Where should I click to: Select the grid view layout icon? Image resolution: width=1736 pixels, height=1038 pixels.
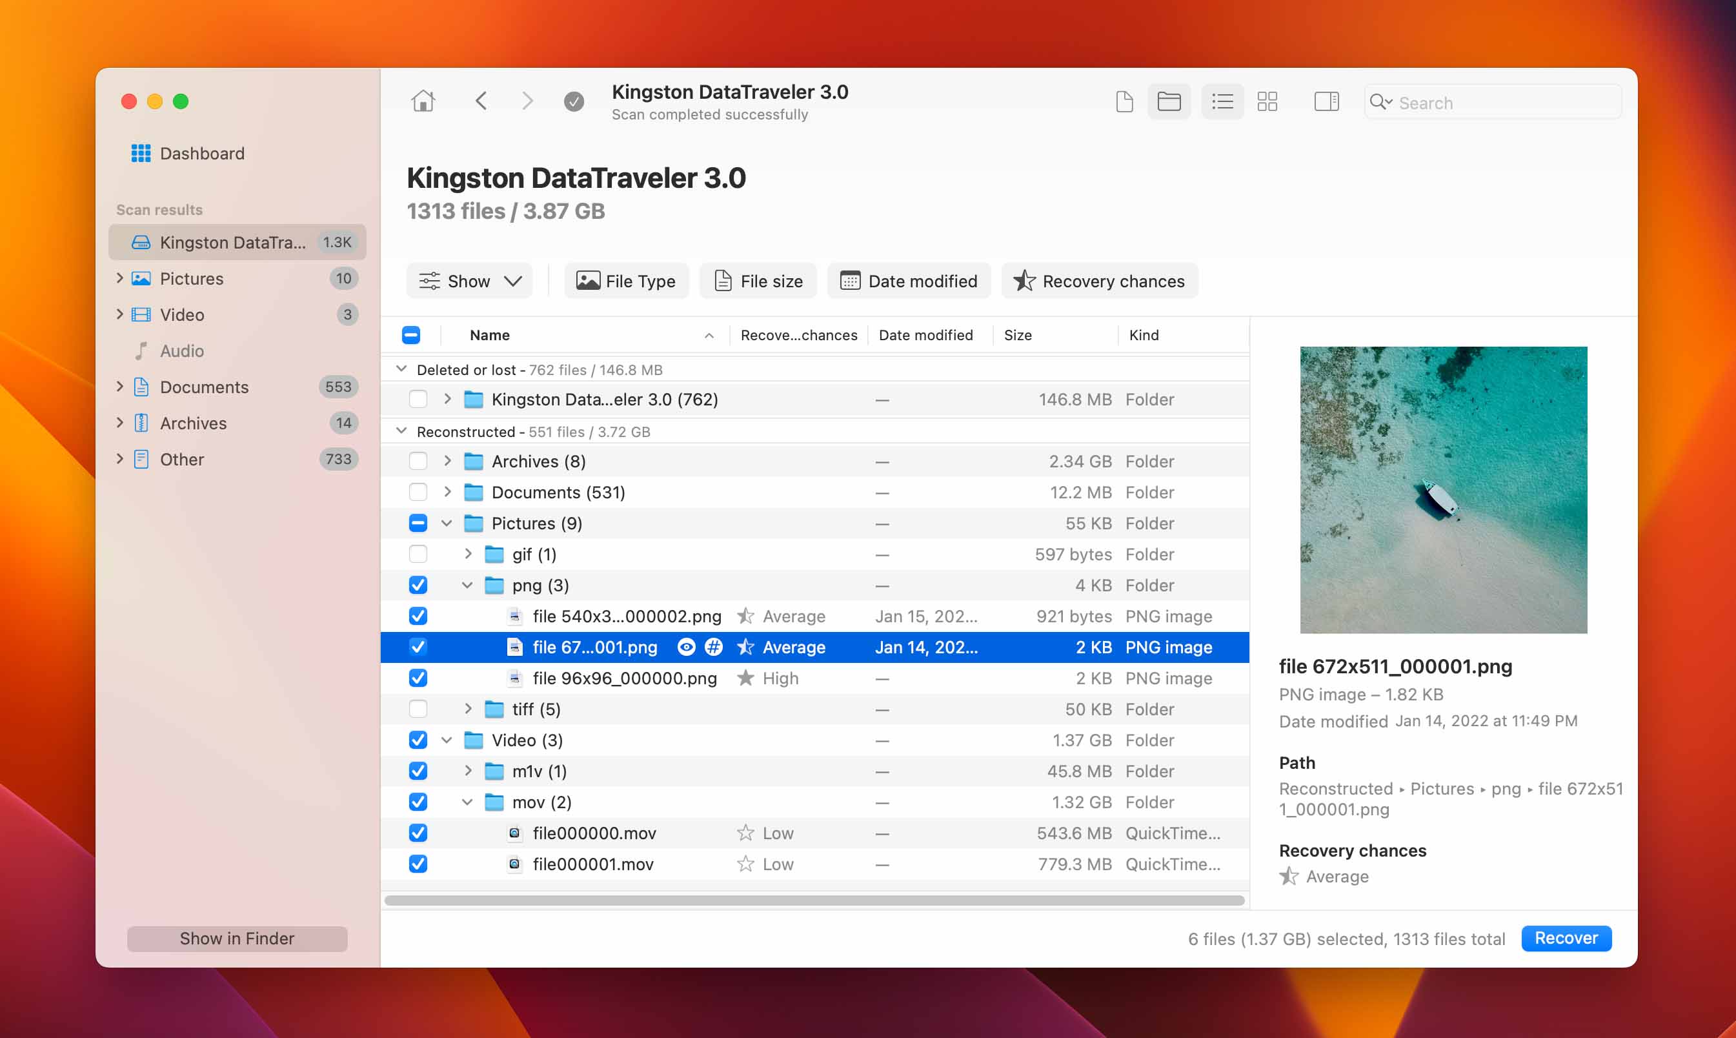pos(1267,102)
